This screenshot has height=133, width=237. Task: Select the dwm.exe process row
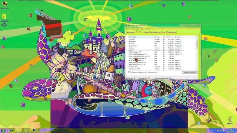click(x=156, y=44)
